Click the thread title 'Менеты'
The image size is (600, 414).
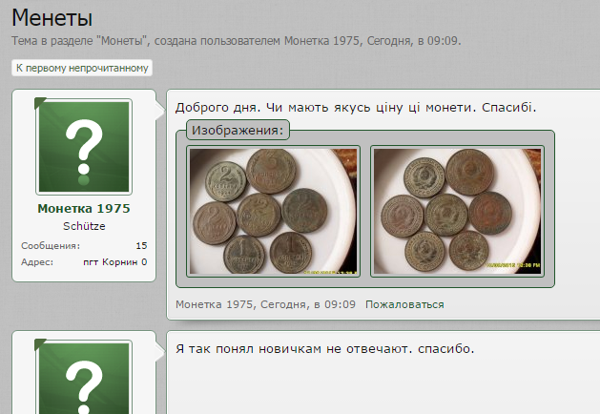pyautogui.click(x=52, y=17)
